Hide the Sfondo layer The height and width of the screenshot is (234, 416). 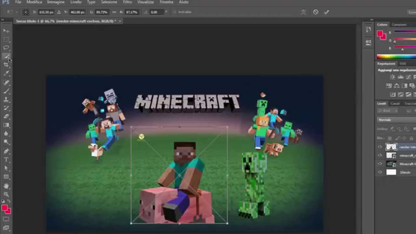click(380, 173)
